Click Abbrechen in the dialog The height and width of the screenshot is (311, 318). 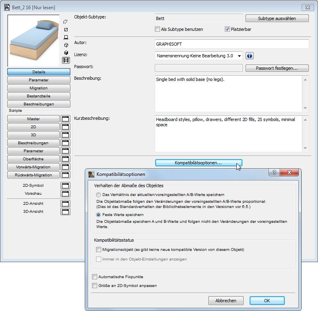coord(226,301)
